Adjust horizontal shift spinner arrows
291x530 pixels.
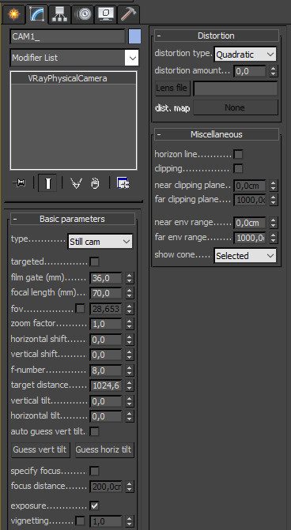click(x=129, y=340)
